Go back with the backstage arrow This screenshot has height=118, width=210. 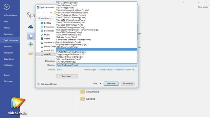[x=7, y=7]
